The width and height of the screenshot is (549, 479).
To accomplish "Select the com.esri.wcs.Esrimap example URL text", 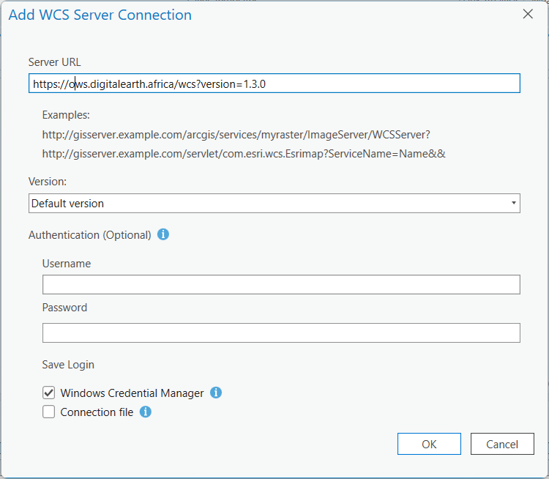I will point(244,154).
